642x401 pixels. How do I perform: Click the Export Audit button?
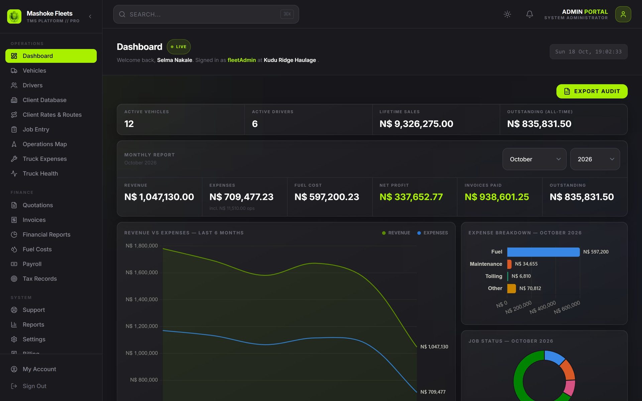[592, 91]
